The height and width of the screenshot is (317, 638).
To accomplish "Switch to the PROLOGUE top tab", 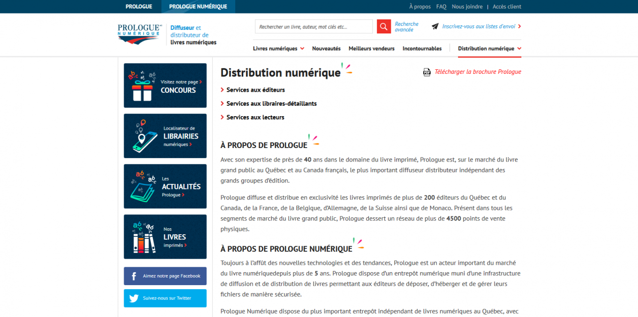I will pyautogui.click(x=139, y=6).
